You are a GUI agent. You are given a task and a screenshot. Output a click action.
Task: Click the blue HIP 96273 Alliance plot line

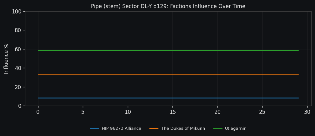coord(168,98)
